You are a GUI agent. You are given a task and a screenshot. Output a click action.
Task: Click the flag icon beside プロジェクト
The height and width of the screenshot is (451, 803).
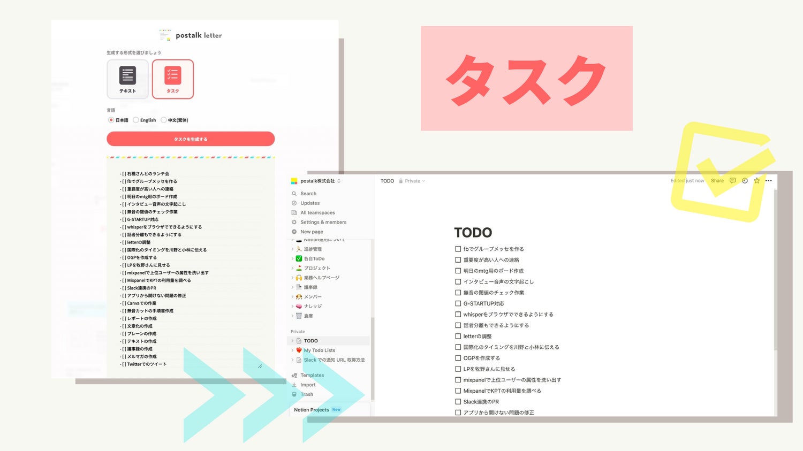[299, 268]
